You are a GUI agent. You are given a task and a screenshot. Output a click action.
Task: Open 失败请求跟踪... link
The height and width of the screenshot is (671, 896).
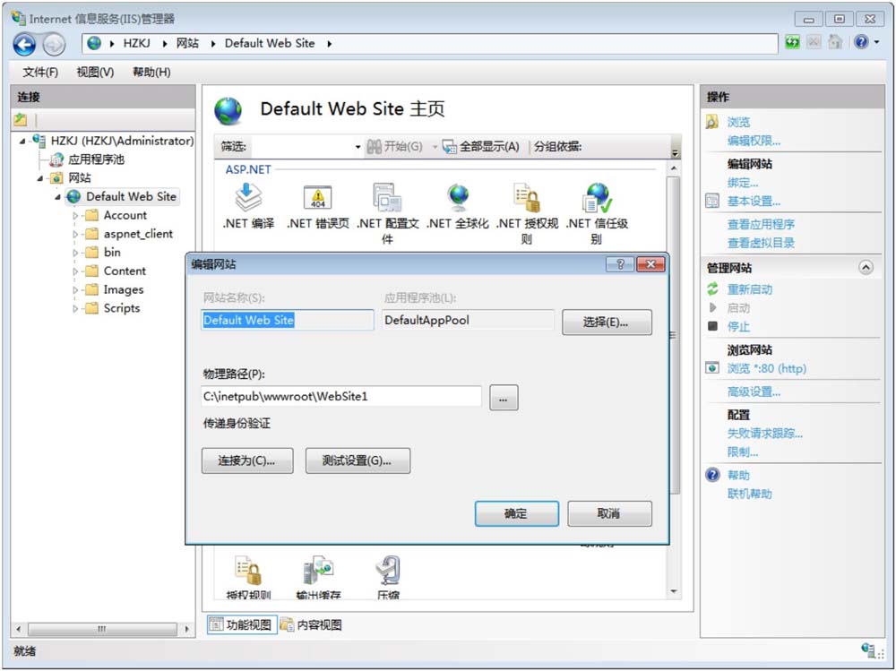(x=764, y=434)
